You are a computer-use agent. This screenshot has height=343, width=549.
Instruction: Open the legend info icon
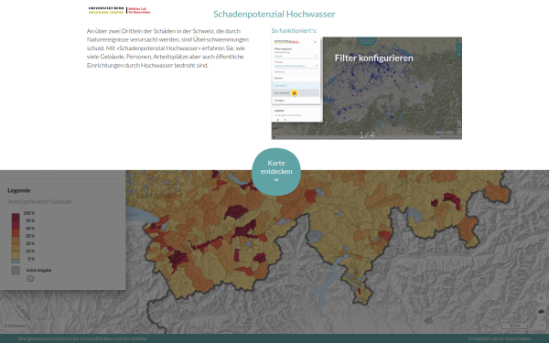click(30, 279)
